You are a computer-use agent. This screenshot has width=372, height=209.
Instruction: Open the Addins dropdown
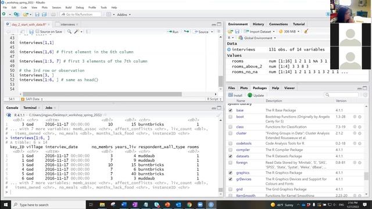pos(124,15)
